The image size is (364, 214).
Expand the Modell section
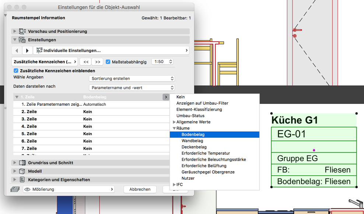pos(15,171)
